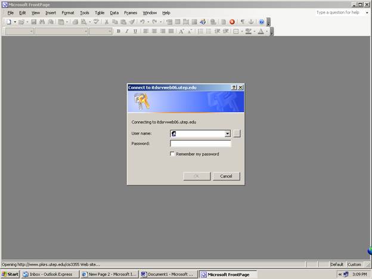Click the Print icon in toolbar
The image size is (372, 279).
coord(75,22)
